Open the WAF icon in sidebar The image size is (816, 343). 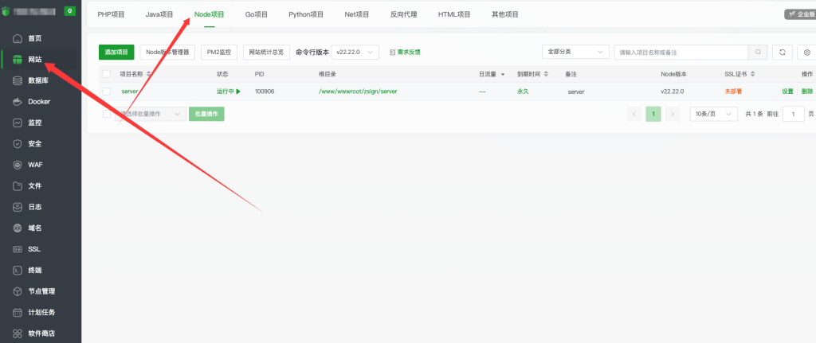18,165
